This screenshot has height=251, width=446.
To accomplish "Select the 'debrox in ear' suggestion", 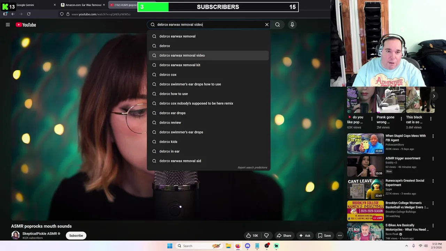I will (x=208, y=151).
